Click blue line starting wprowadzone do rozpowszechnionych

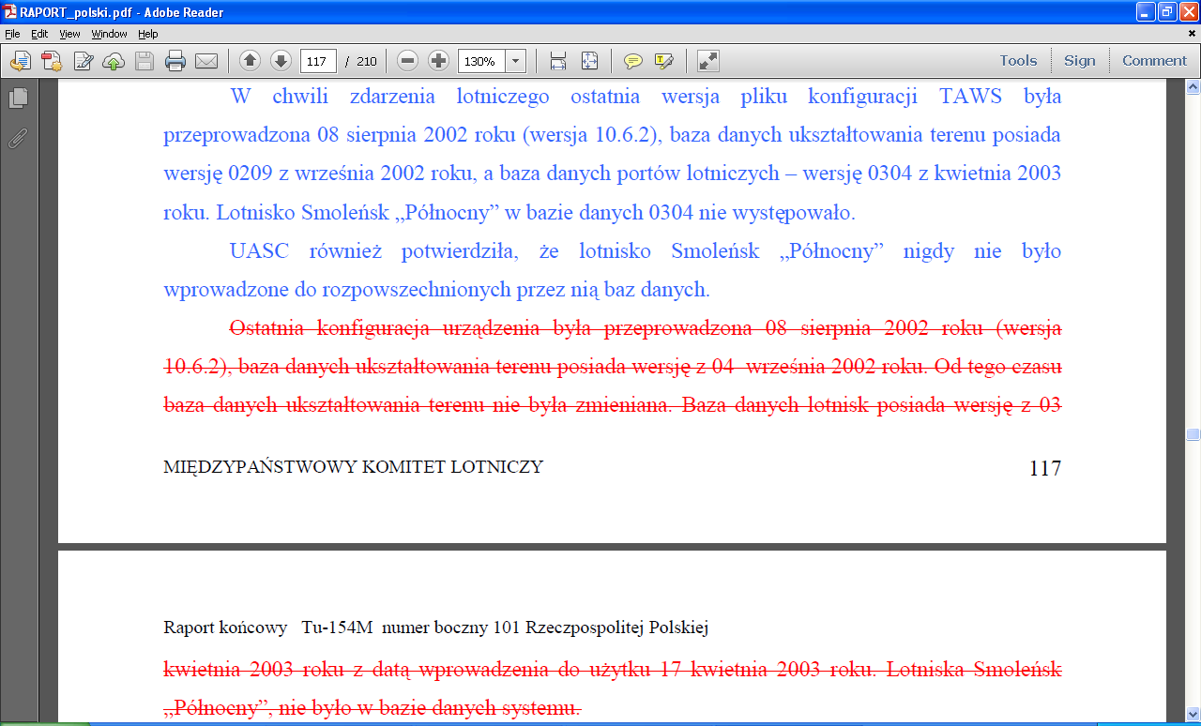(x=436, y=290)
